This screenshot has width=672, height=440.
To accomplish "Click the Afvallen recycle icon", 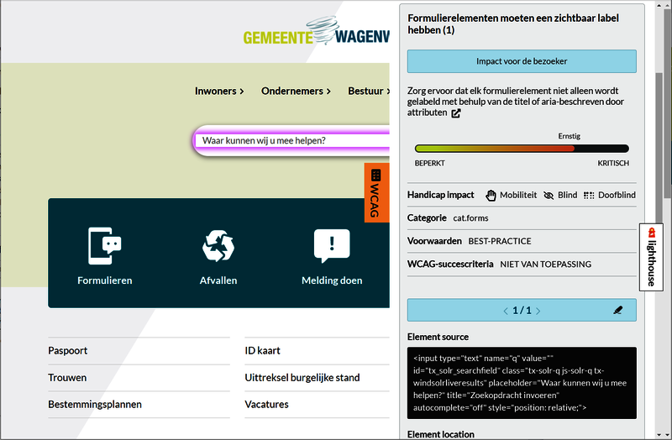I will [x=218, y=246].
